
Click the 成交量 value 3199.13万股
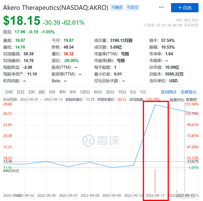pos(121,40)
